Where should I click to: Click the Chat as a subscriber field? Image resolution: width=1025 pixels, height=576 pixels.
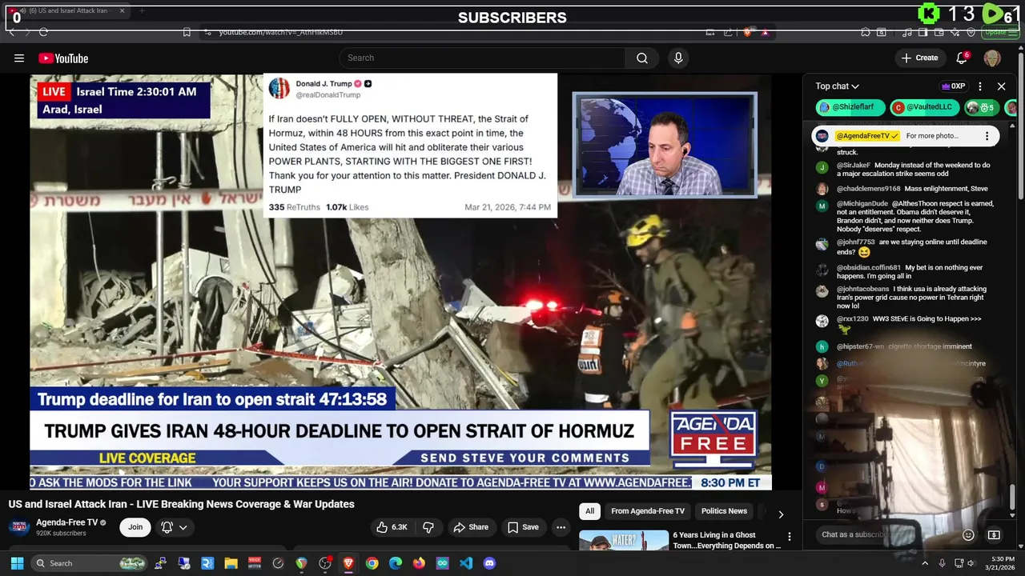click(885, 534)
